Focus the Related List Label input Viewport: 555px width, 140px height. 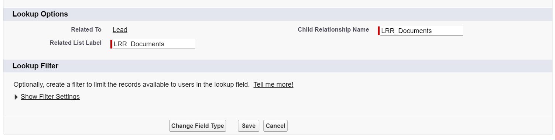[154, 44]
